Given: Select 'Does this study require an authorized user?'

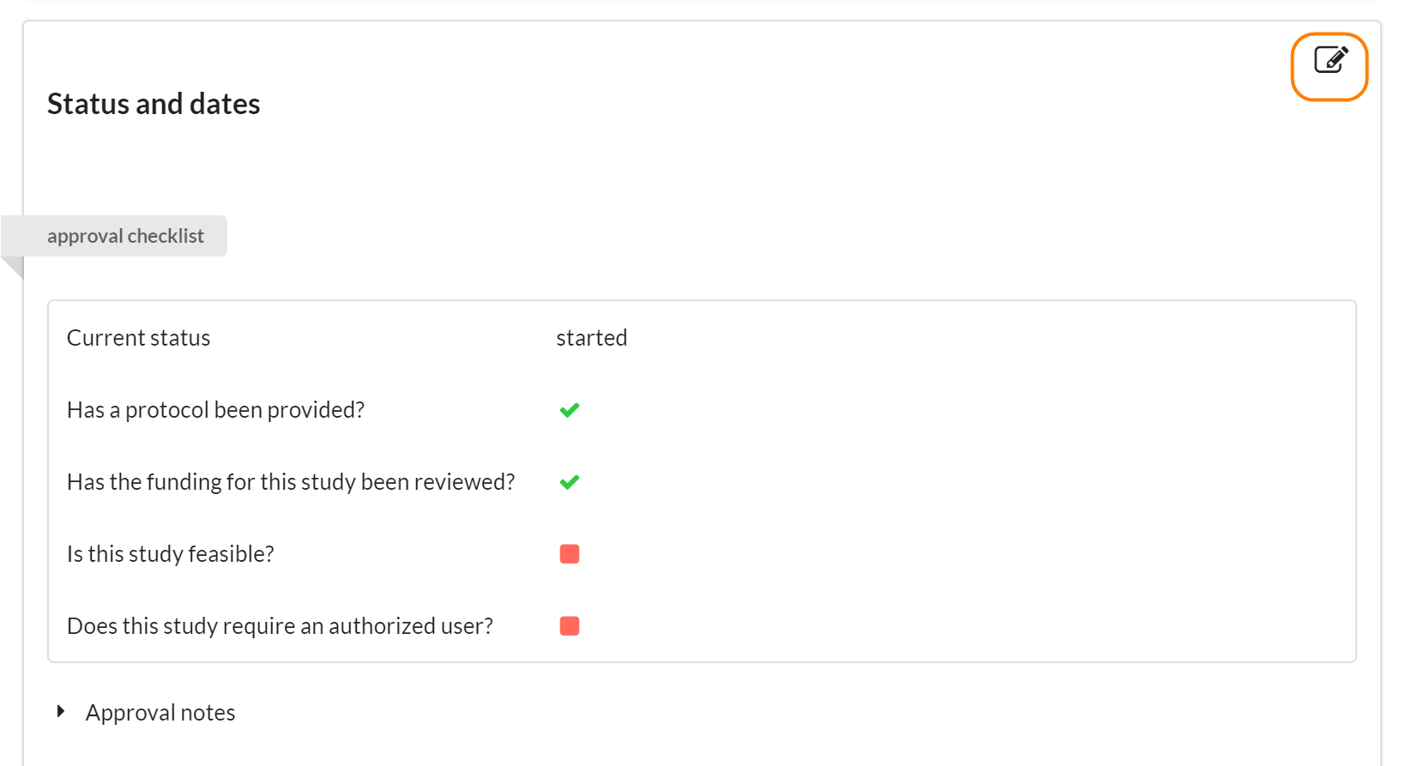Looking at the screenshot, I should pos(280,626).
